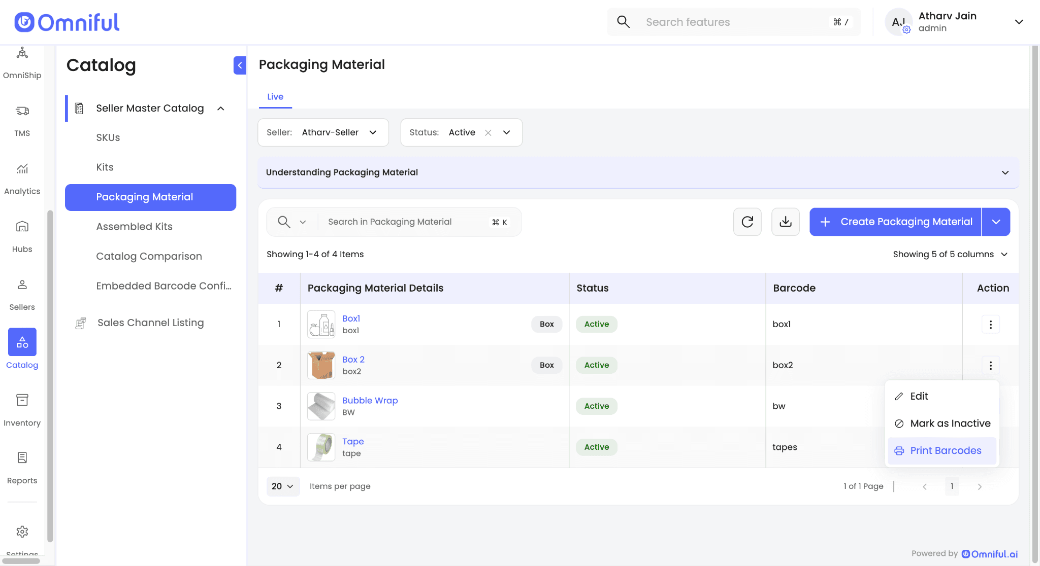Clear the Active status filter
Viewport: 1040px width, 566px height.
(488, 132)
